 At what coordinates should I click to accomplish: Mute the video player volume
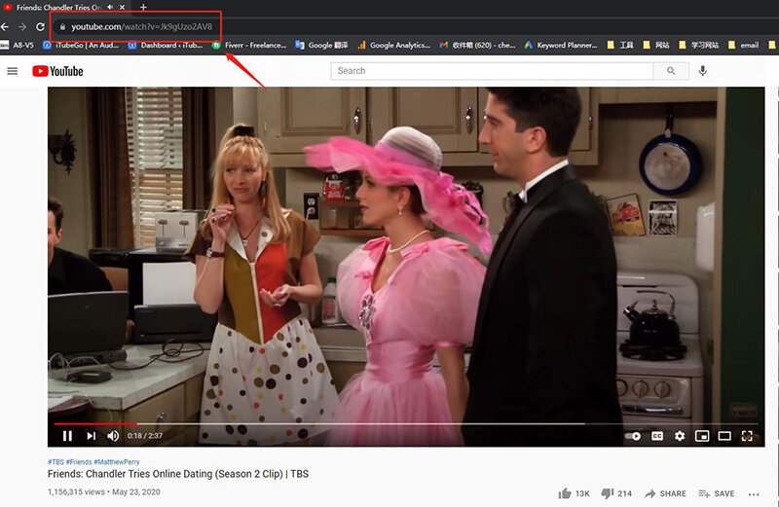[113, 436]
